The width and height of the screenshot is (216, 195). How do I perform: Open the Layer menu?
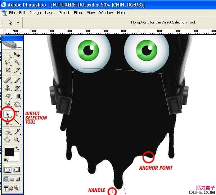pyautogui.click(x=50, y=13)
